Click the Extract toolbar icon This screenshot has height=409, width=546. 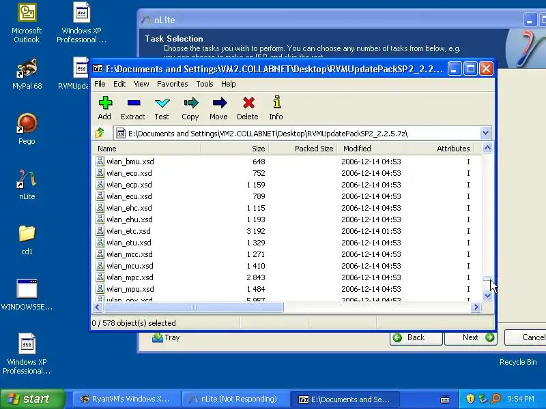point(134,103)
